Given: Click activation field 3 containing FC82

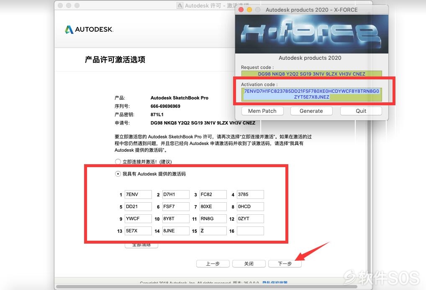Looking at the screenshot, I should (x=213, y=194).
